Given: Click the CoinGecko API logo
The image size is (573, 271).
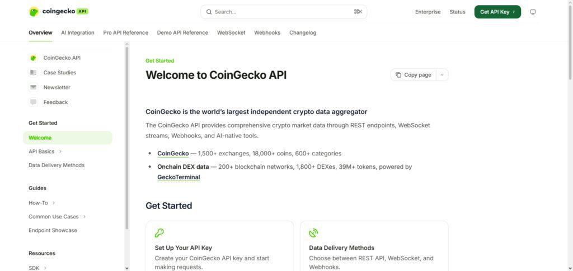Looking at the screenshot, I should (x=58, y=12).
